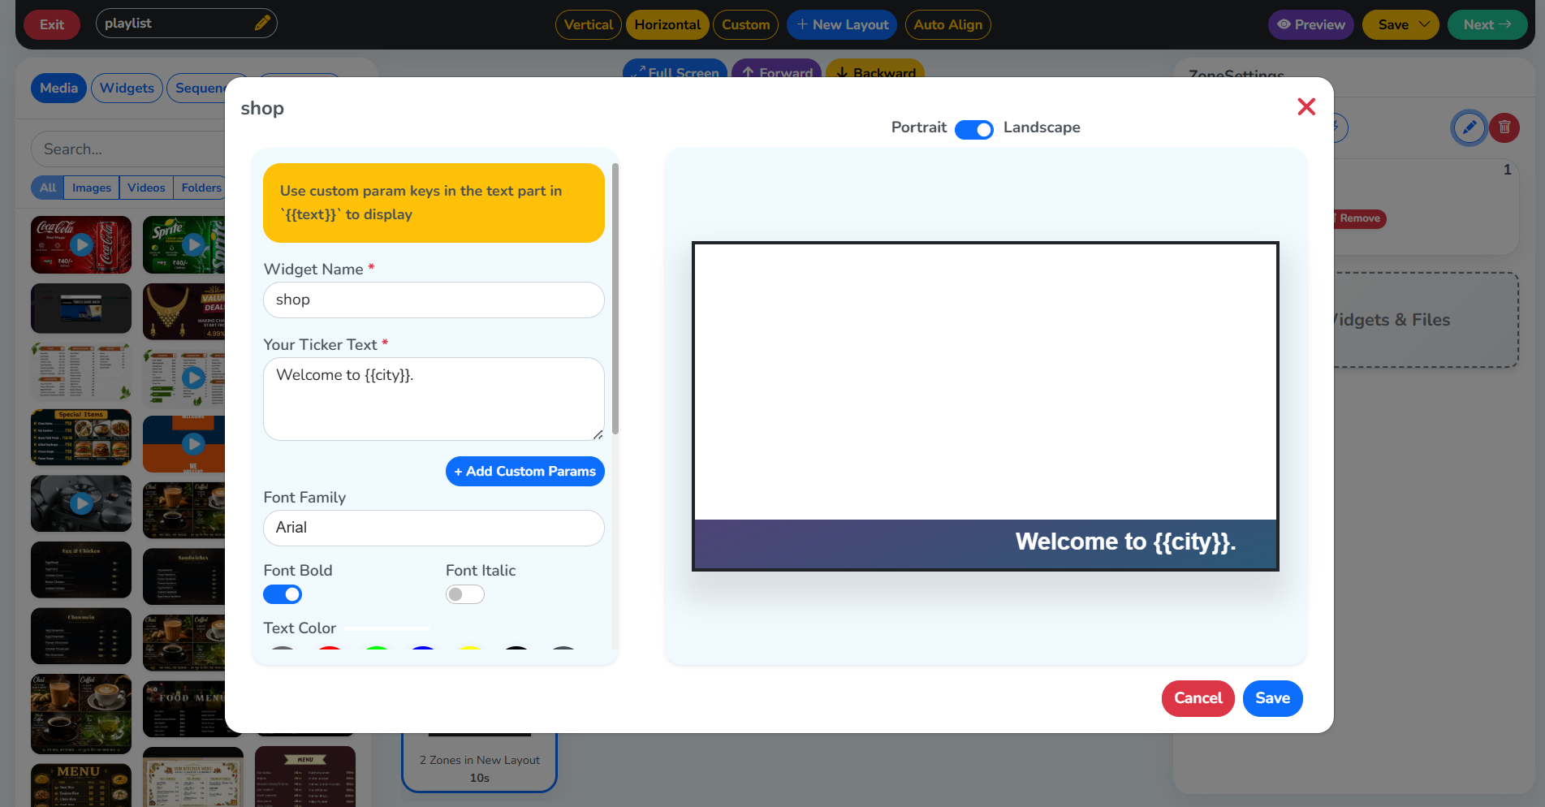This screenshot has height=807, width=1545.
Task: Filter media by All
Action: (x=48, y=188)
